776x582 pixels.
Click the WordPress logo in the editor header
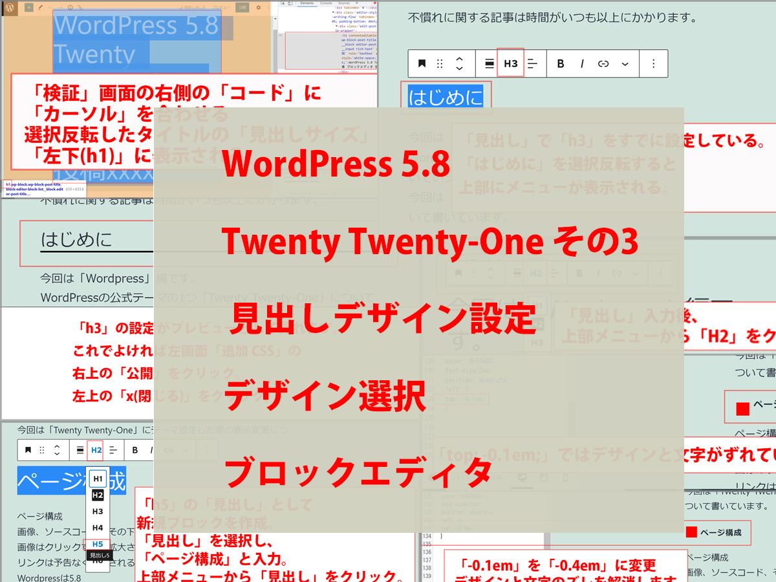coord(10,8)
